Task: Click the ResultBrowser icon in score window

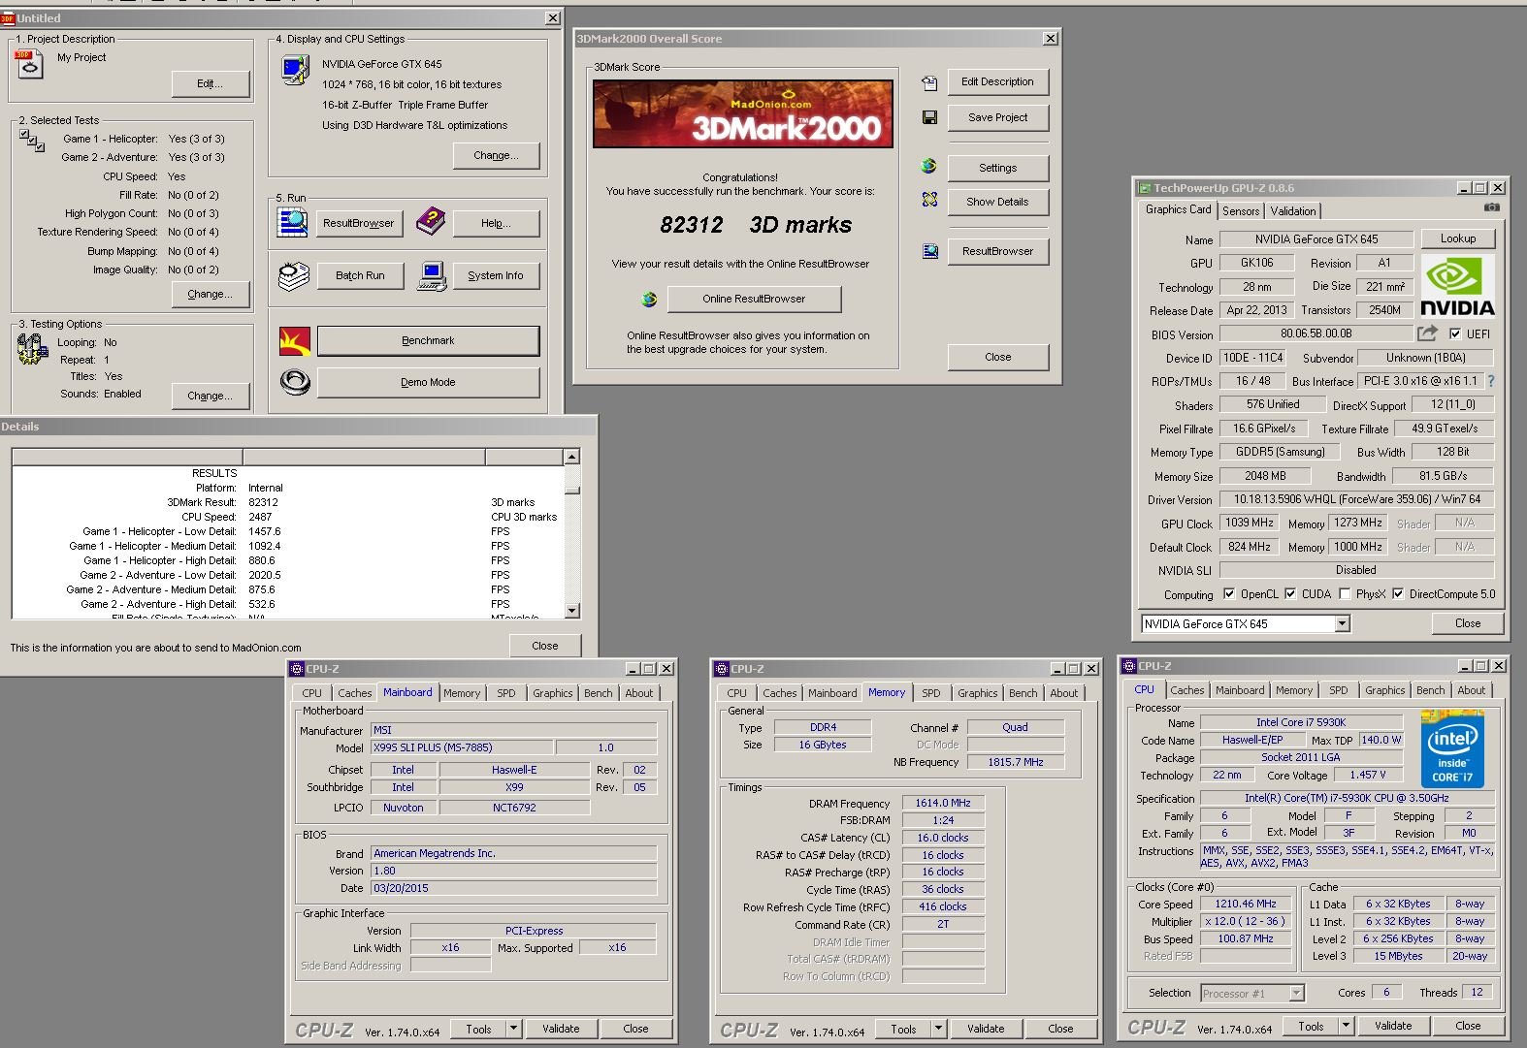Action: coord(929,251)
